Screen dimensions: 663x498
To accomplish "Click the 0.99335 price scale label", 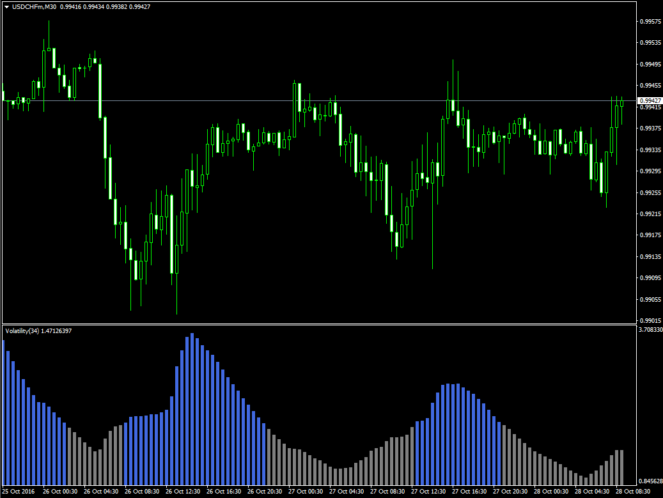I will (650, 150).
